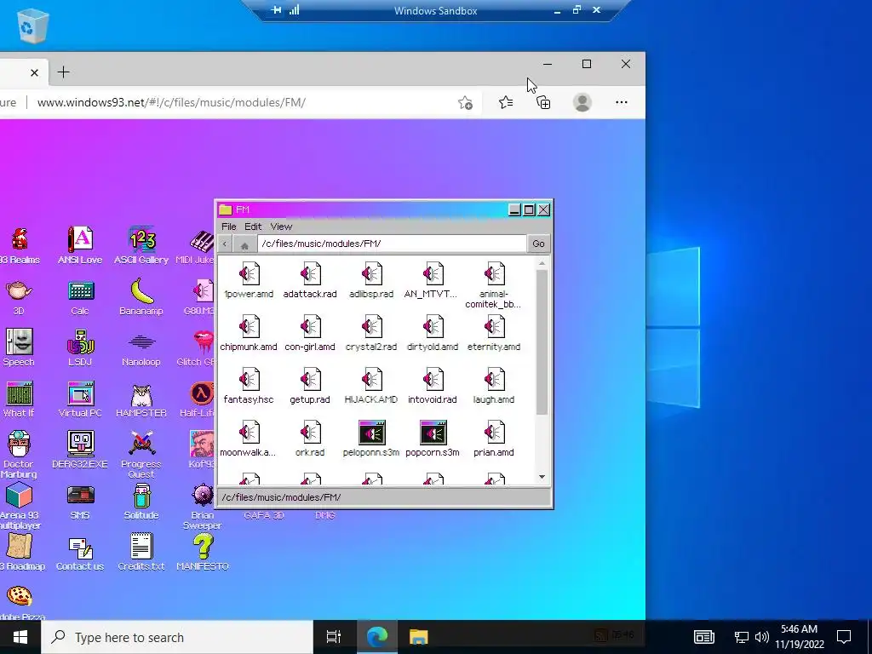The height and width of the screenshot is (654, 872).
Task: Click the home folder button
Action: point(244,244)
